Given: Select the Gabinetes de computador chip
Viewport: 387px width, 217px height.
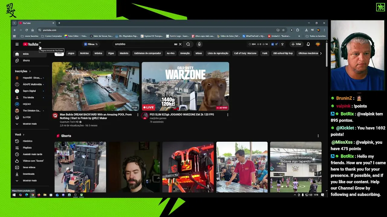Looking at the screenshot, I should pos(148,53).
